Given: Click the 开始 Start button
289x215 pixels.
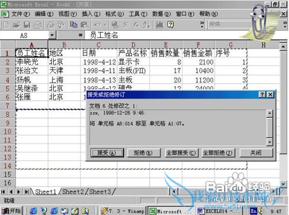Looking at the screenshot, I should [x=11, y=211].
